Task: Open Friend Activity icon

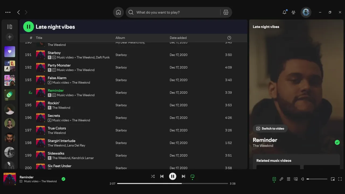Action: tap(294, 12)
